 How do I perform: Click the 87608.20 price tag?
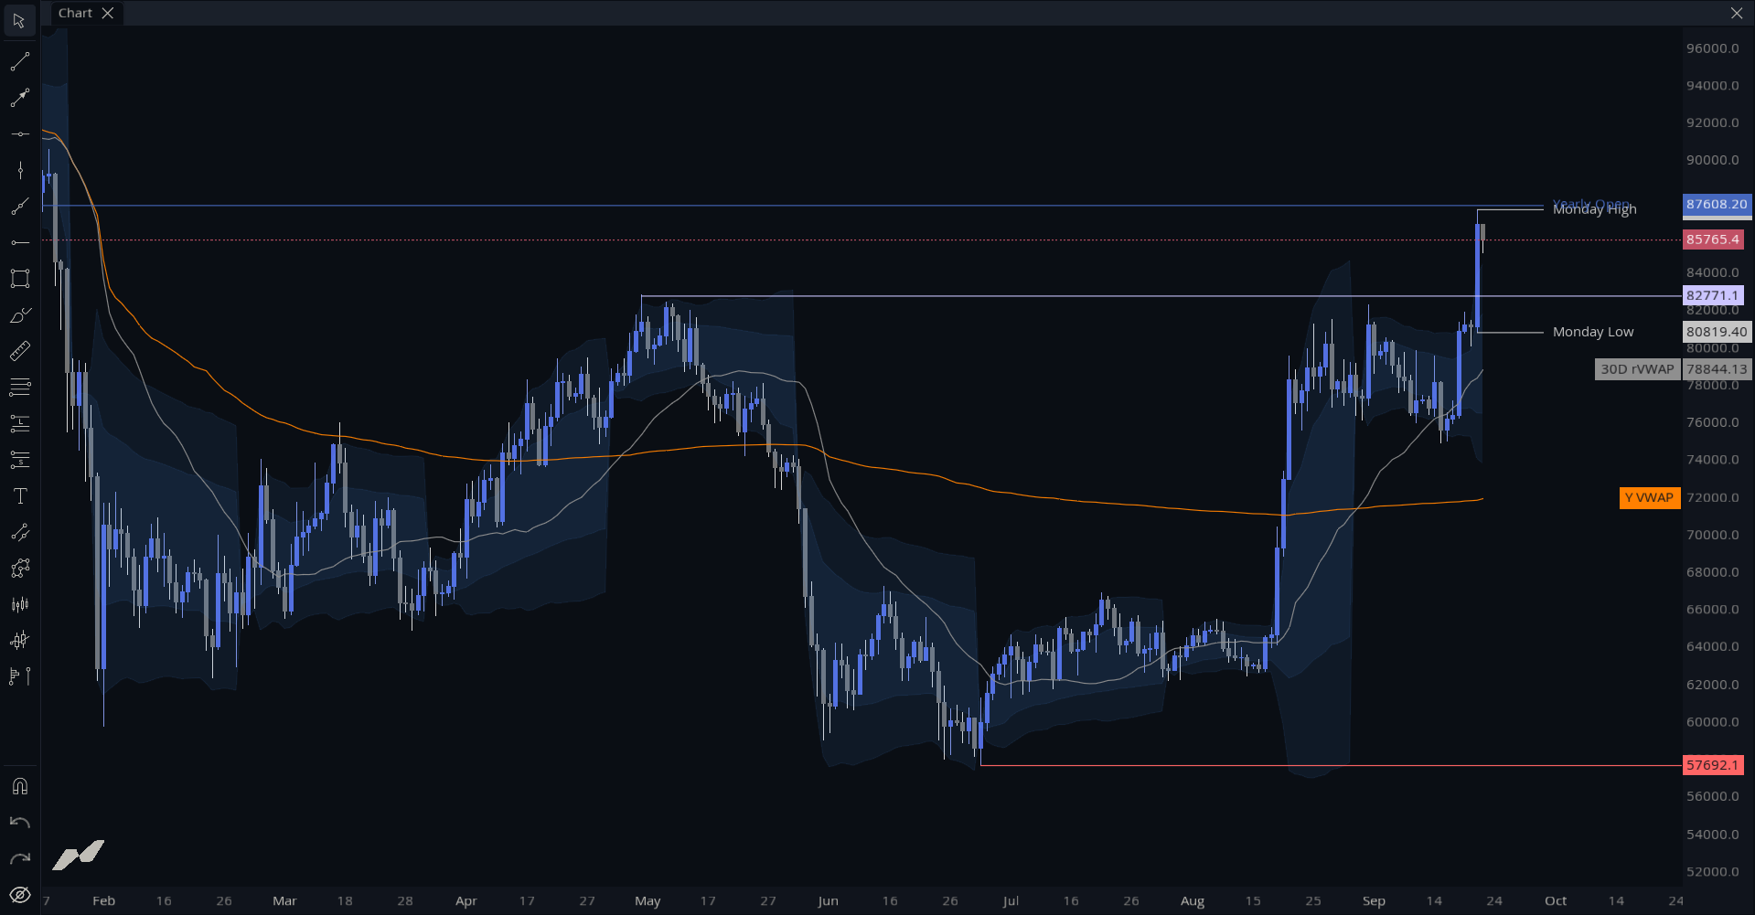point(1717,205)
